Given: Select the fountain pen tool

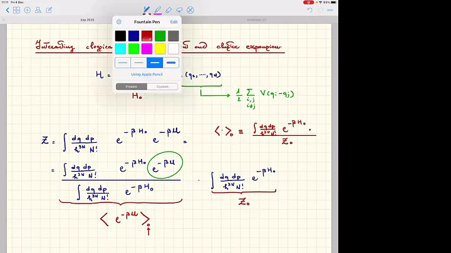Looking at the screenshot, I should coord(147,11).
